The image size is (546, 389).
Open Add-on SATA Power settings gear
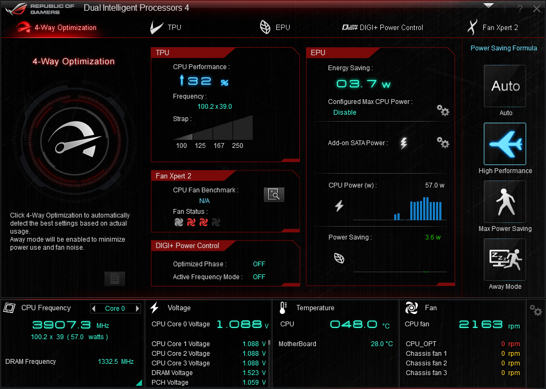(x=443, y=143)
